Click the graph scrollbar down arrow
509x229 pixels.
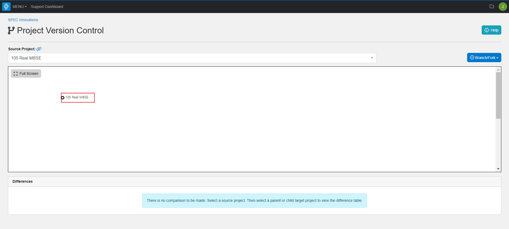[x=498, y=169]
